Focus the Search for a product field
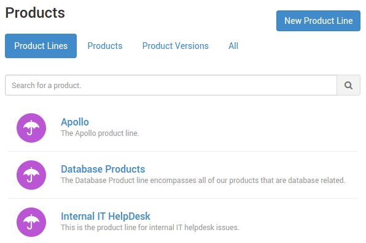Viewport: 366px width, 243px height. 171,85
